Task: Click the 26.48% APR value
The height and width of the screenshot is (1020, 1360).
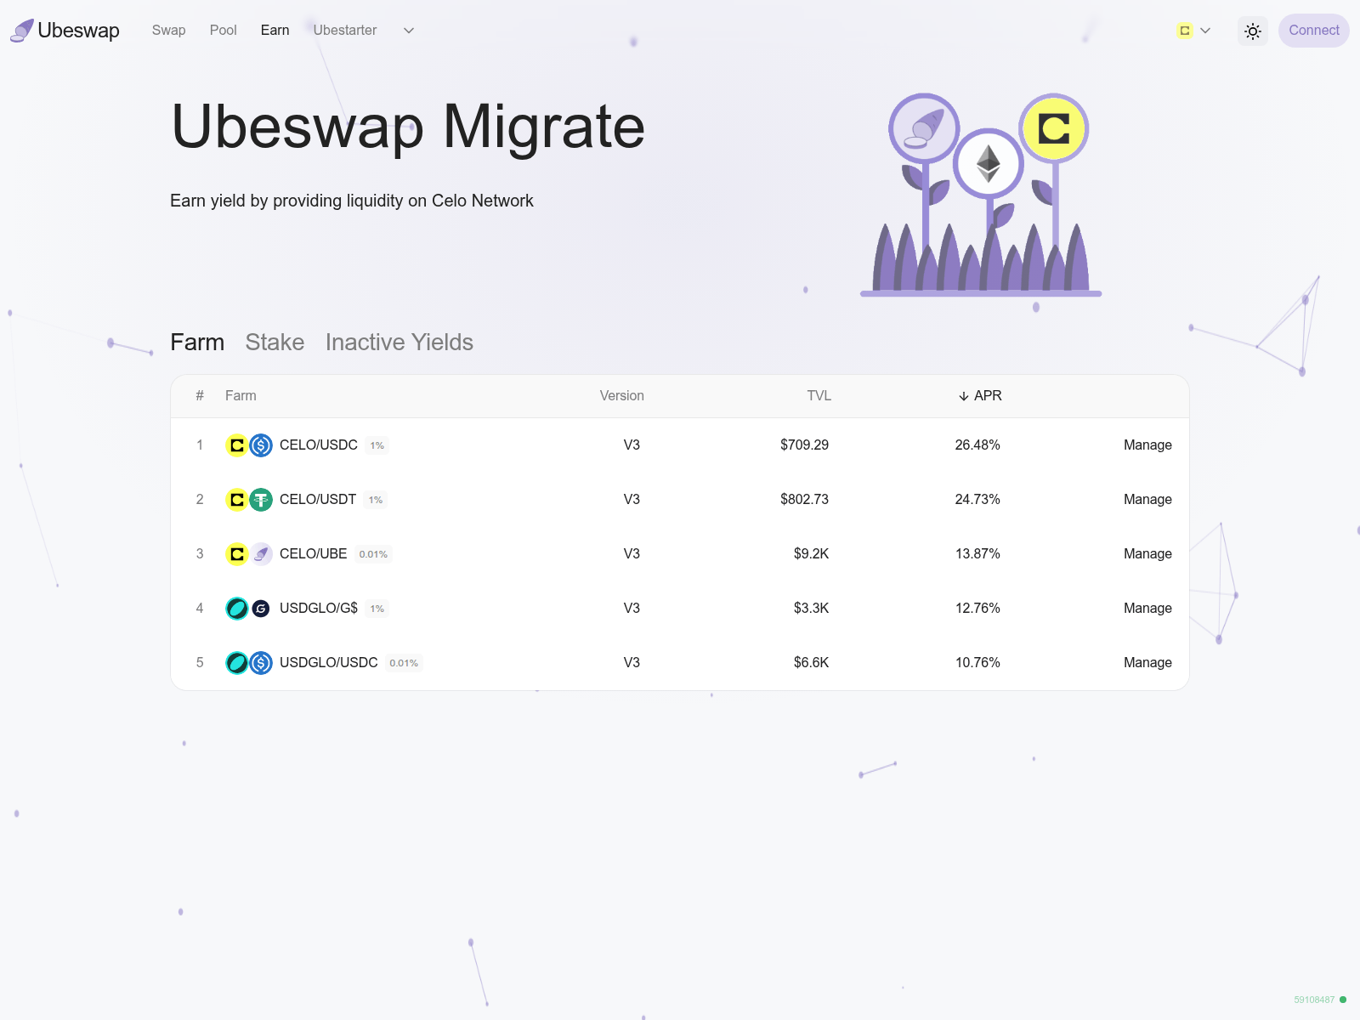Action: click(977, 445)
